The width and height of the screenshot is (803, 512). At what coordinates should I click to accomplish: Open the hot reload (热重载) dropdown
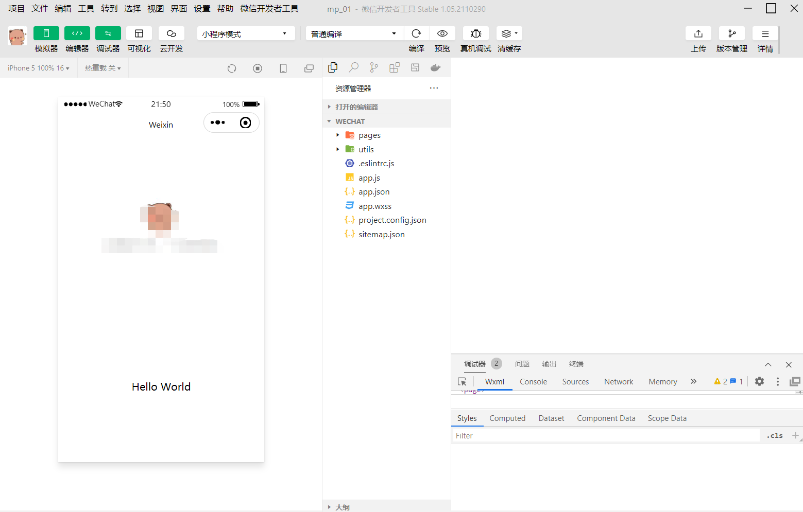[x=103, y=68]
